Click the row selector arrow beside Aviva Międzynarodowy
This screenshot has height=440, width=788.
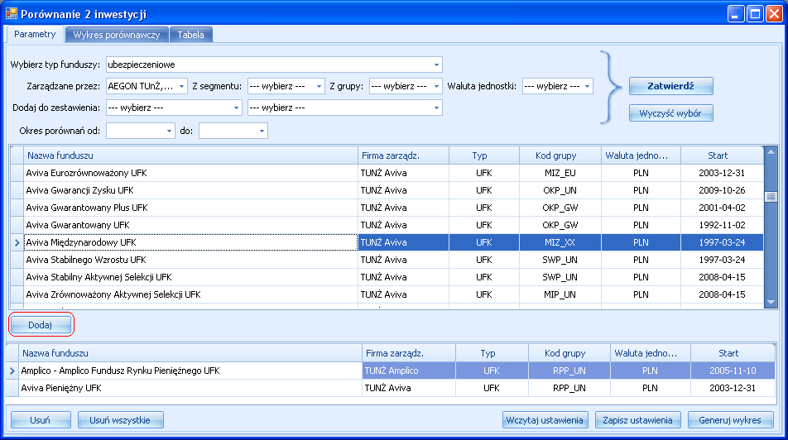[17, 242]
